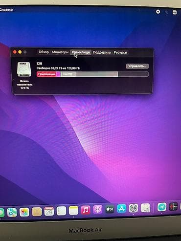Open Reminders from the Dock
Screen dimensions: 181x241
click(x=61, y=211)
